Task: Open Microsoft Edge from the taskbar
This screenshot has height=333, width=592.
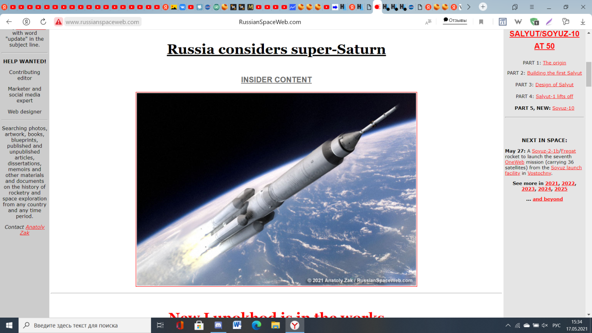Action: (x=256, y=325)
